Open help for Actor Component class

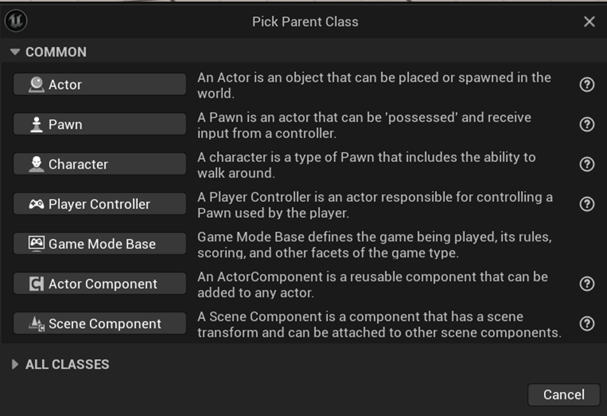[587, 284]
